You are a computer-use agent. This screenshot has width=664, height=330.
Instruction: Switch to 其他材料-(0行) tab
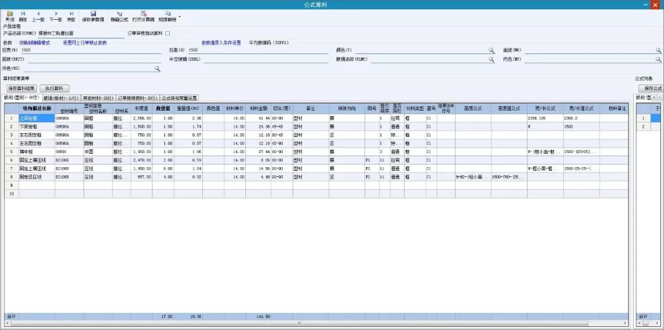click(x=98, y=98)
